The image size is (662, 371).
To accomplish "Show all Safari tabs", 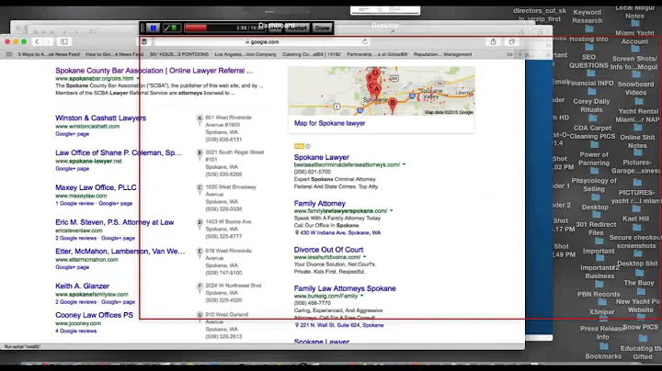I will 512,41.
